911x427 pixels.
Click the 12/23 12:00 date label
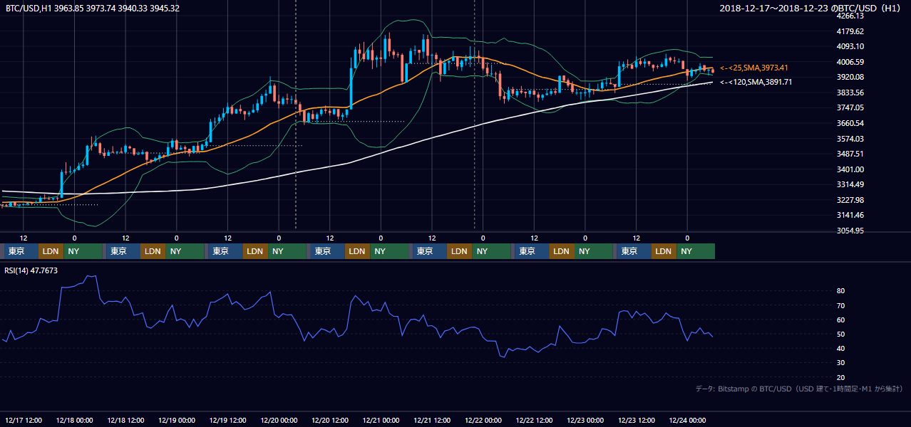637,421
